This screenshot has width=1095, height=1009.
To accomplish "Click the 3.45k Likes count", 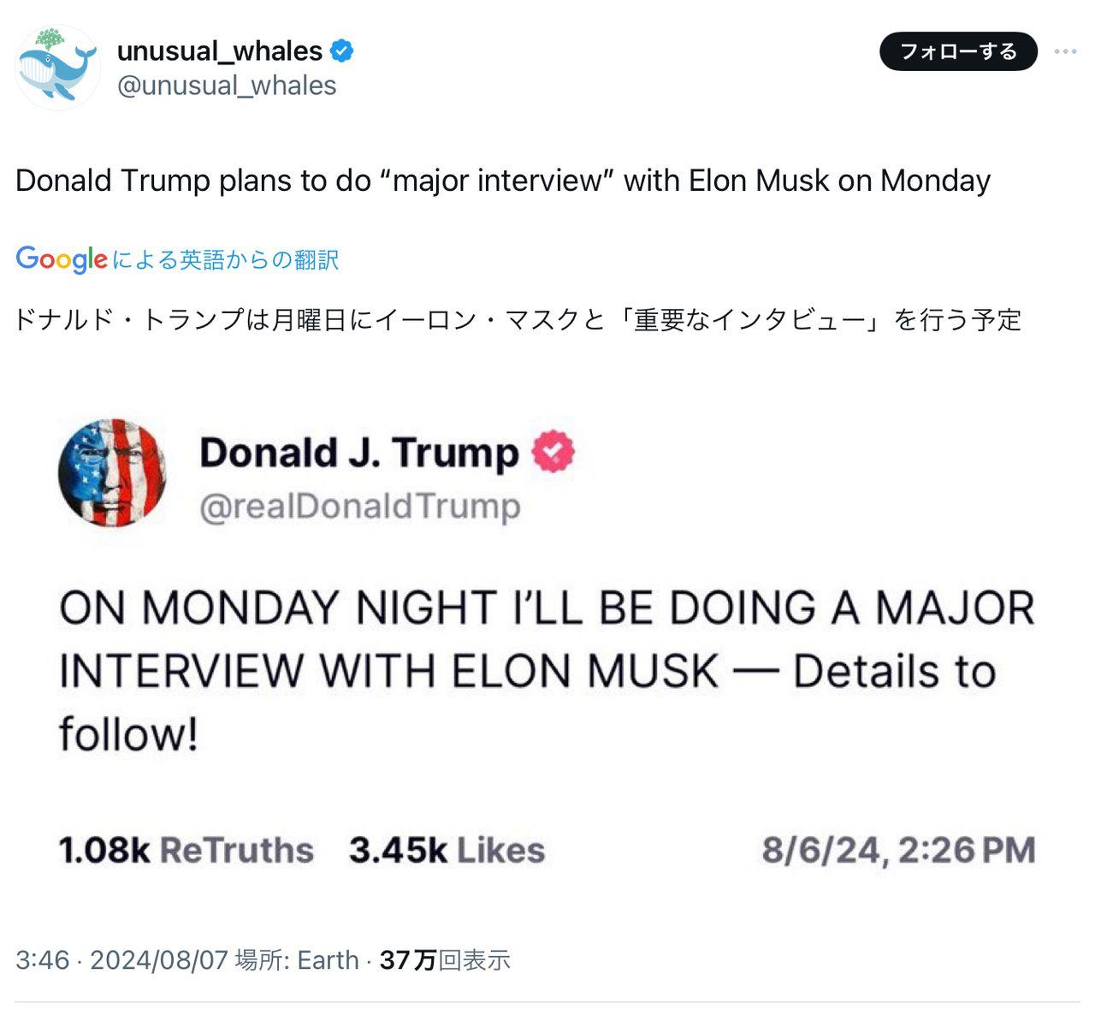I will coord(447,850).
